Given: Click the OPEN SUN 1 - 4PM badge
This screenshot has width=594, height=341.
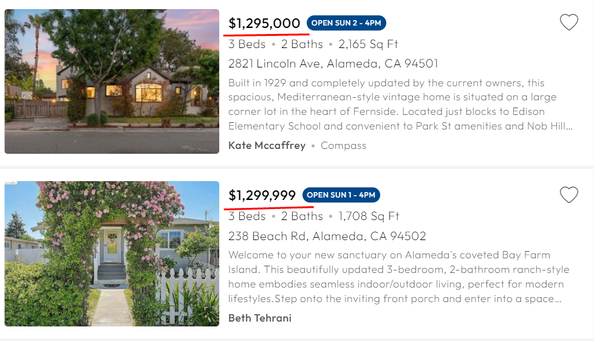Looking at the screenshot, I should [x=341, y=195].
